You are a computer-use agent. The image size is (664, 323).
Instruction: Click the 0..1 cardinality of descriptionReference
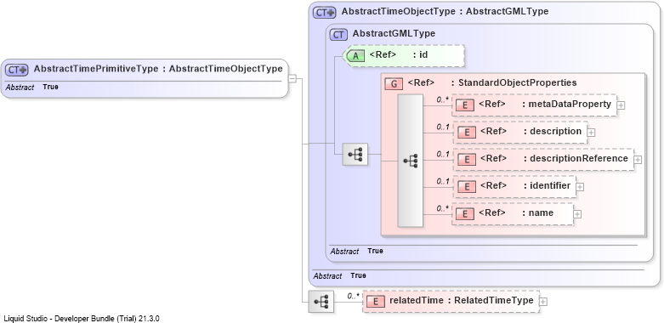click(x=443, y=155)
